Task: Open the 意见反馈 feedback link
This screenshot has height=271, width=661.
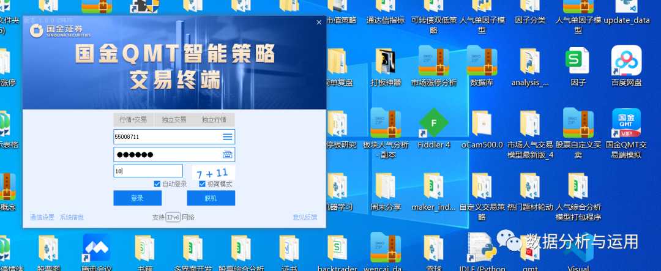Action: coord(305,218)
